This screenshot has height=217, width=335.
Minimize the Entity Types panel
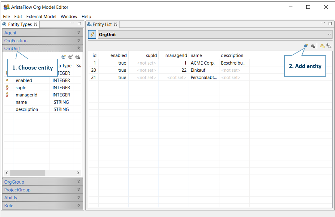(x=73, y=23)
